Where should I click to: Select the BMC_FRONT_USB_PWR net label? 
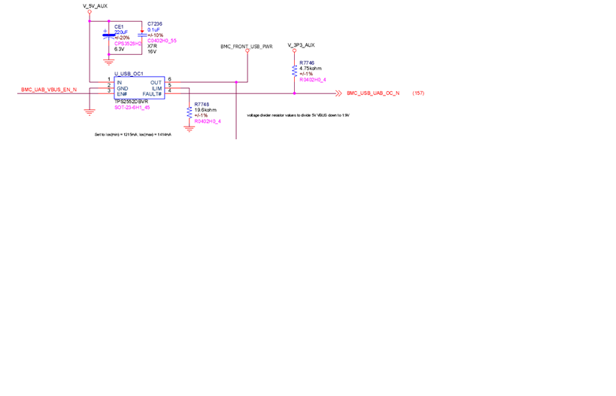(x=247, y=47)
